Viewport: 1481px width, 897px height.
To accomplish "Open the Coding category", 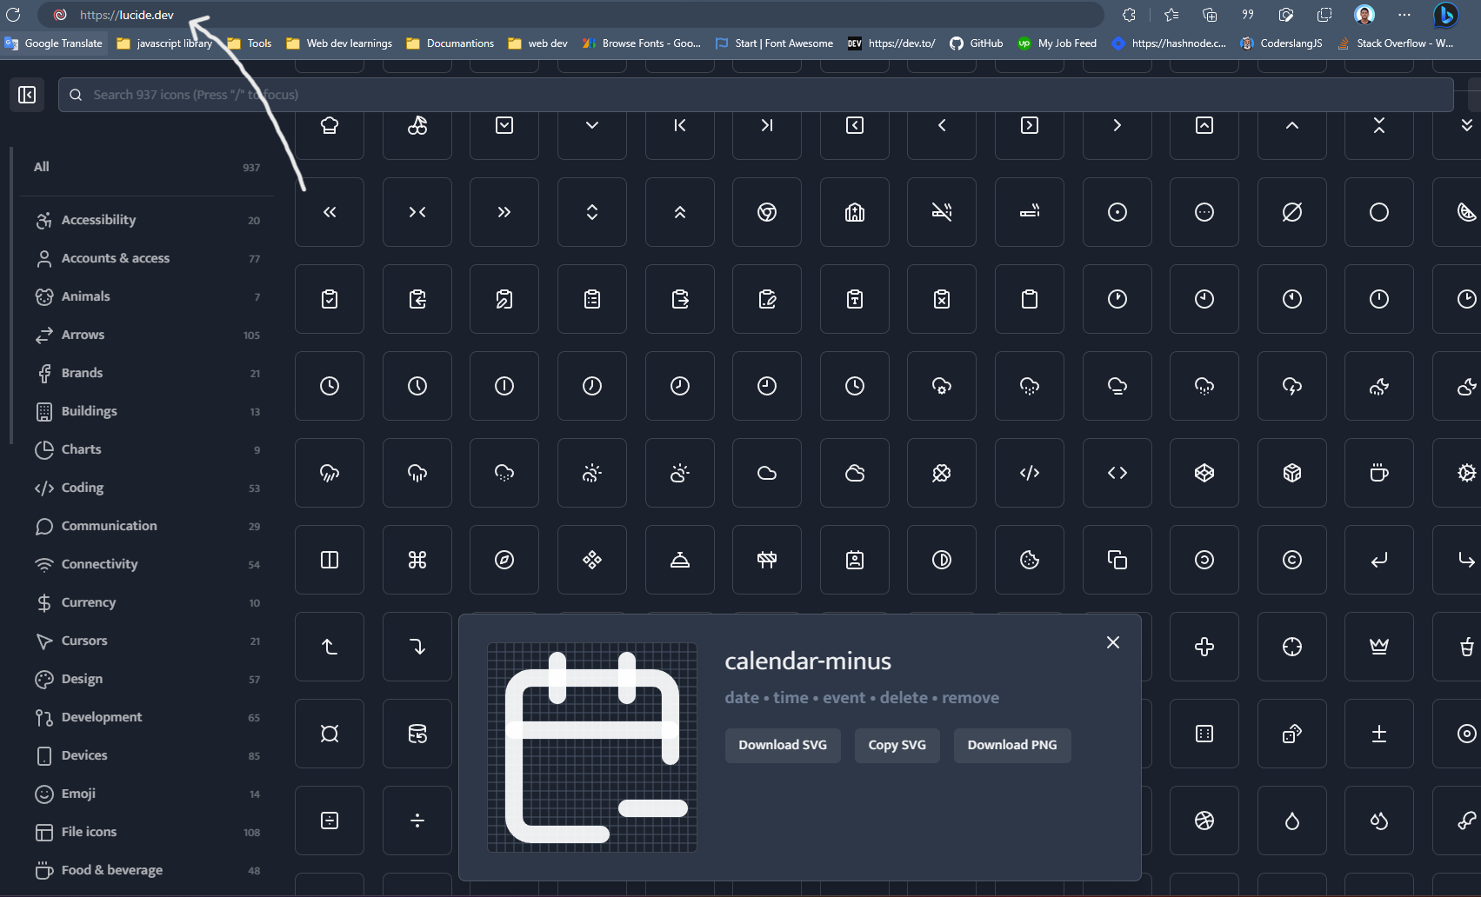I will coord(81,488).
